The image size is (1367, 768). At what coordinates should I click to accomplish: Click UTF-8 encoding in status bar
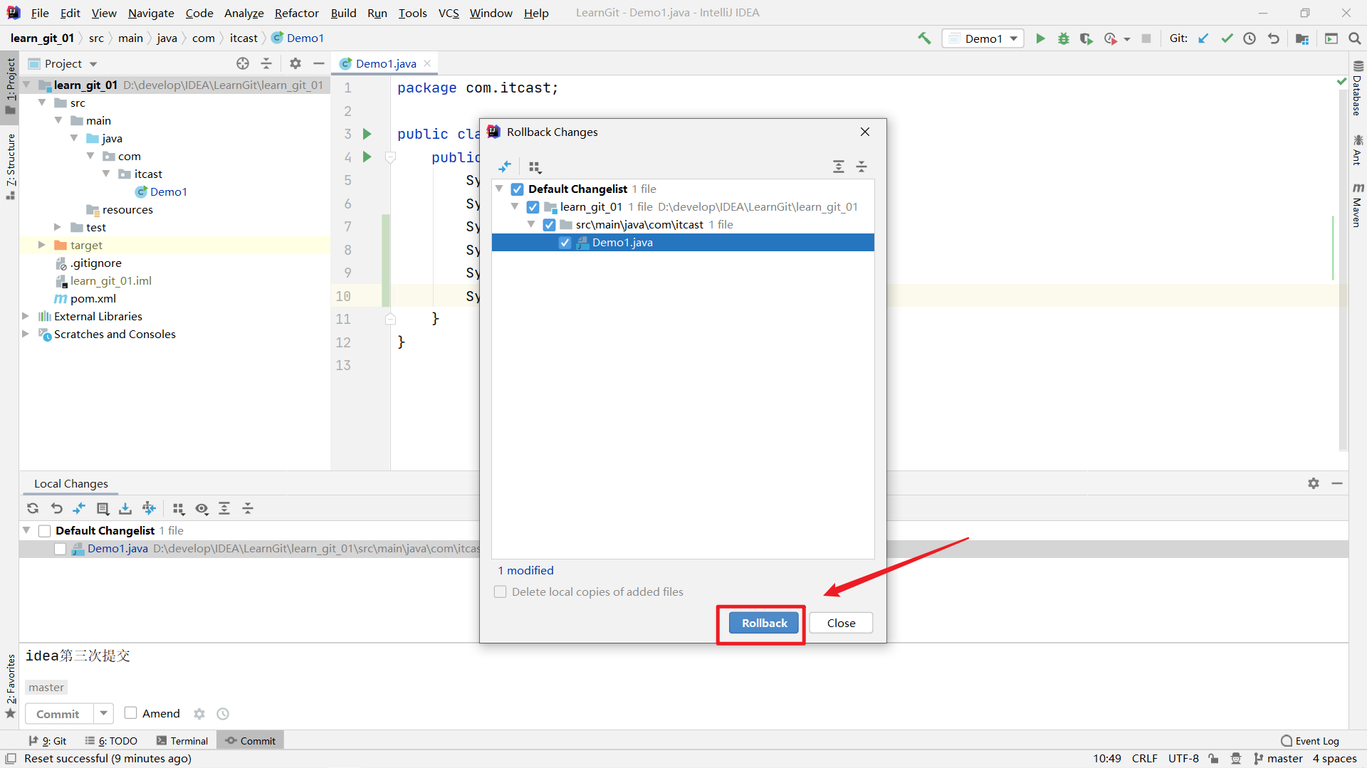(x=1183, y=759)
